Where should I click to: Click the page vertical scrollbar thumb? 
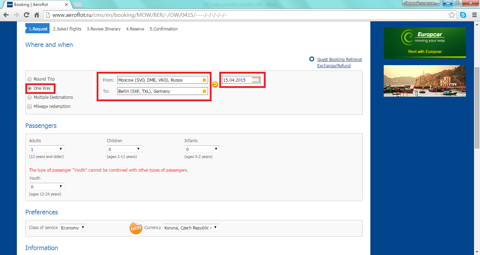[x=477, y=108]
